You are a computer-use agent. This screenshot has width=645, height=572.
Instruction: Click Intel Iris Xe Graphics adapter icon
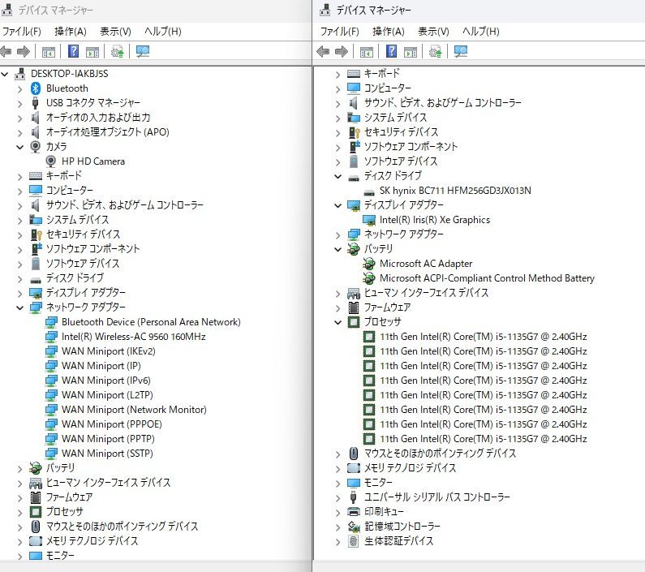tap(369, 220)
